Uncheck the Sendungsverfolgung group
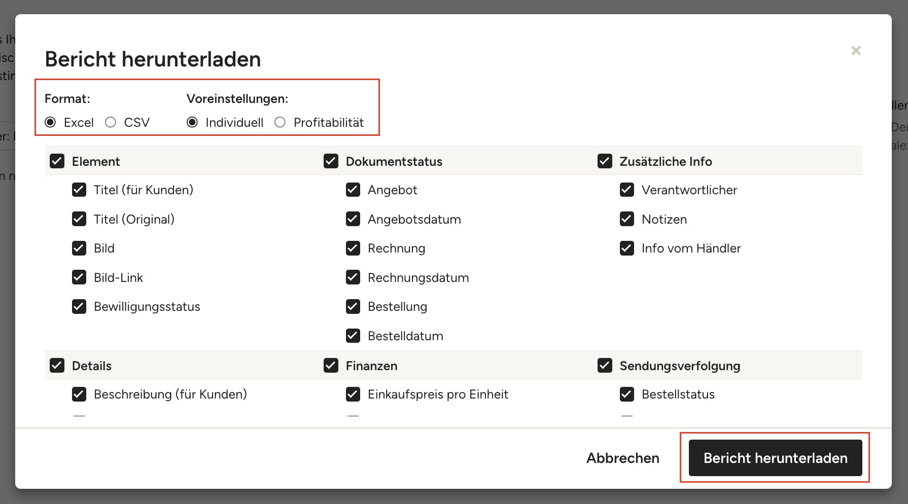908x504 pixels. coord(605,366)
